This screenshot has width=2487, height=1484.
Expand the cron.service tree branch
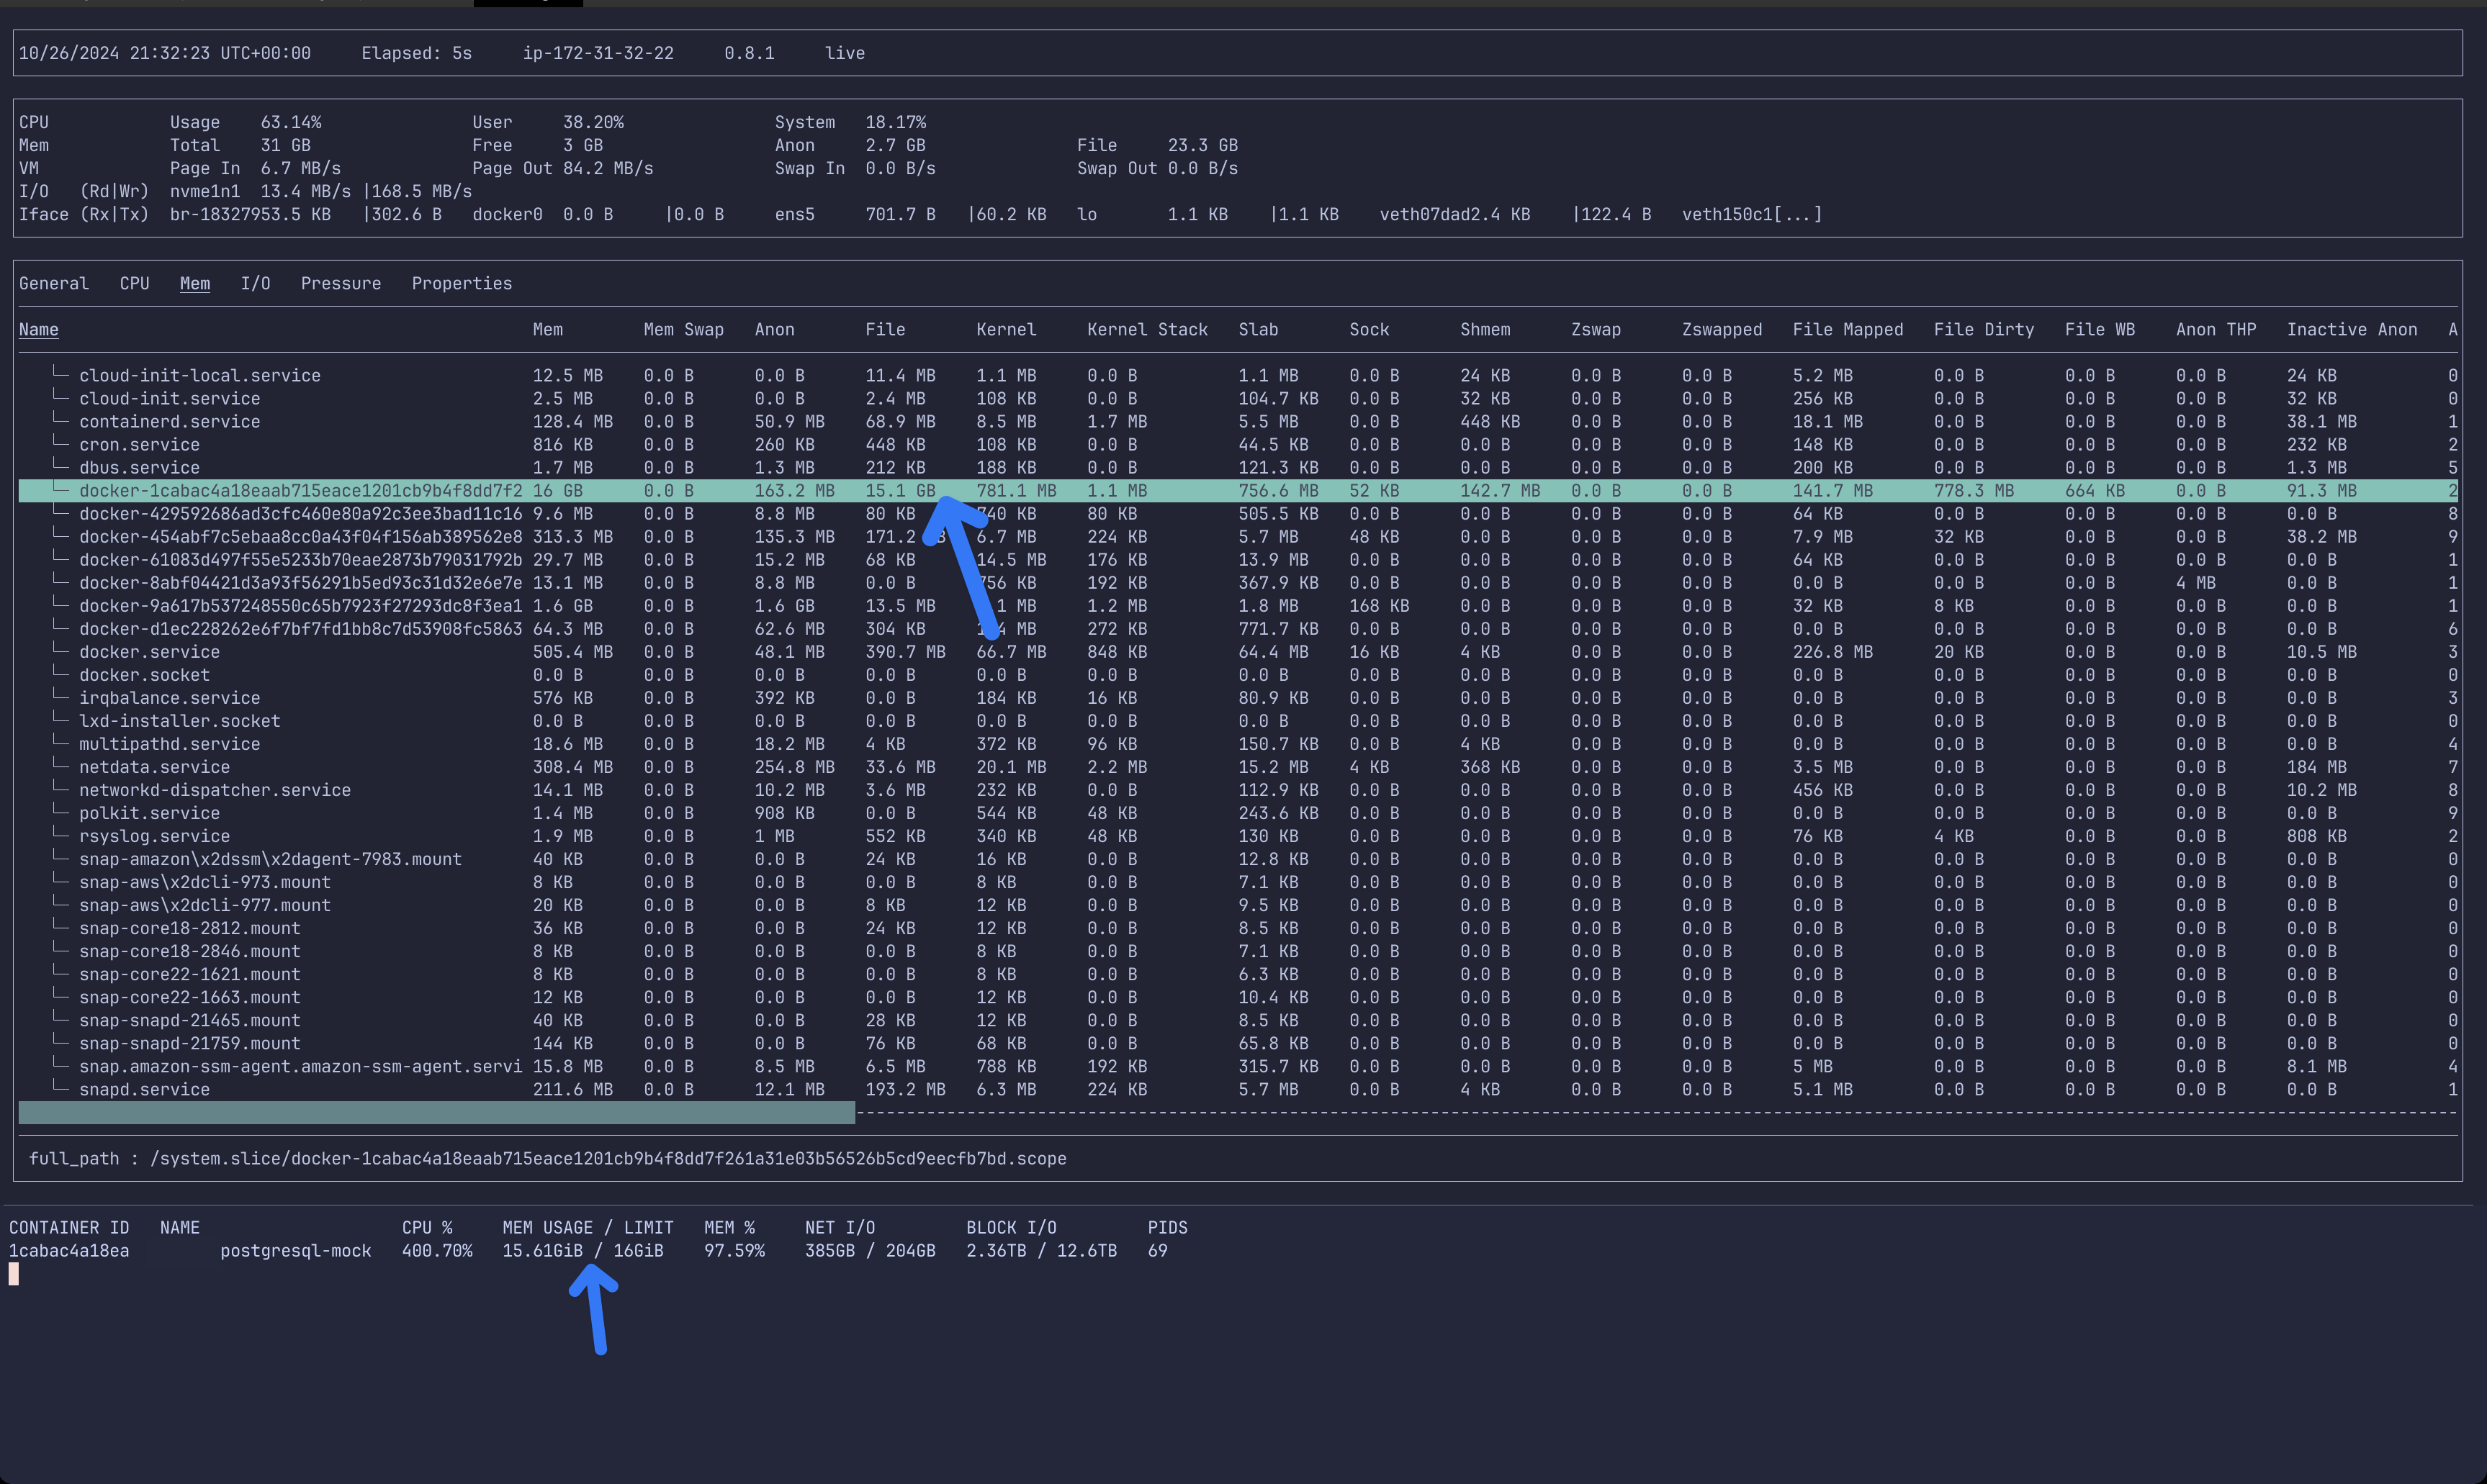click(61, 444)
